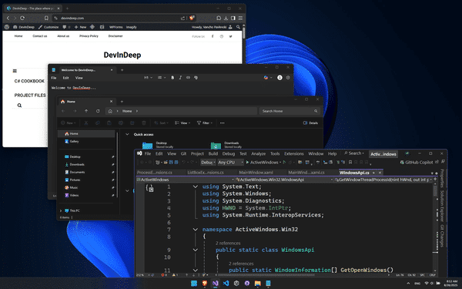Add a new tab in Notepad

click(x=122, y=70)
